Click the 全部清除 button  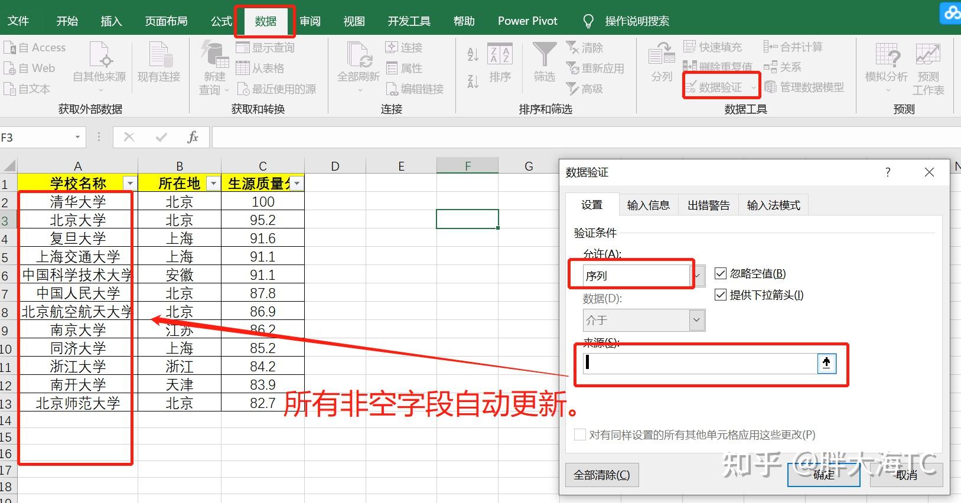tap(602, 475)
